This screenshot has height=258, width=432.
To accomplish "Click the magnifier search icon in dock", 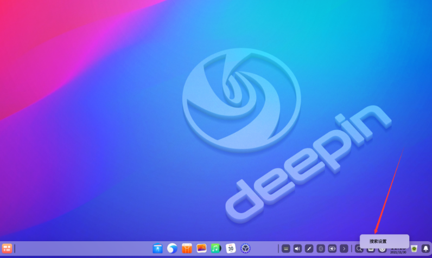I will [358, 249].
